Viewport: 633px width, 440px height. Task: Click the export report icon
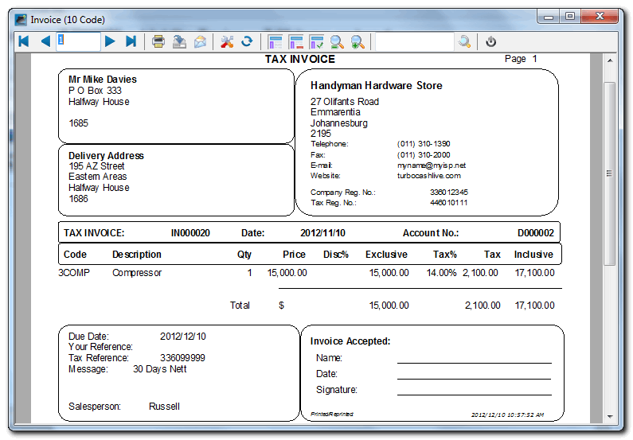(179, 41)
